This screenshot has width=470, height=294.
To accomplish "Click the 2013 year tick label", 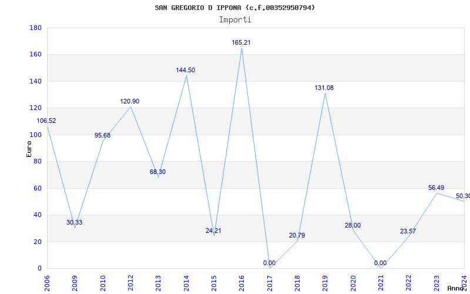I will 158,283.
